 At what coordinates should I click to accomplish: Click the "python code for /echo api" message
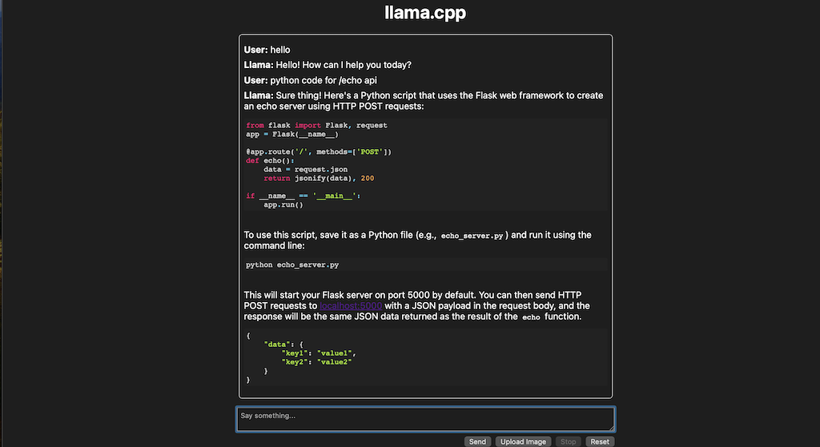point(324,81)
